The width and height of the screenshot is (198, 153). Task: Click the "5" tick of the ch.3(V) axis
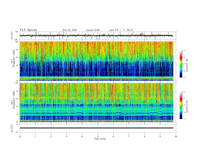tap(17, 124)
